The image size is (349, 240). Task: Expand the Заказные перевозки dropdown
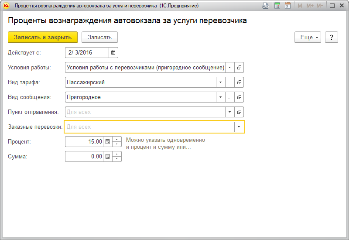(239, 127)
